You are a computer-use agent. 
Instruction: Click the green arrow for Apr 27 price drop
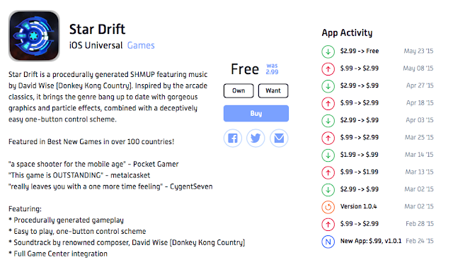pyautogui.click(x=328, y=86)
